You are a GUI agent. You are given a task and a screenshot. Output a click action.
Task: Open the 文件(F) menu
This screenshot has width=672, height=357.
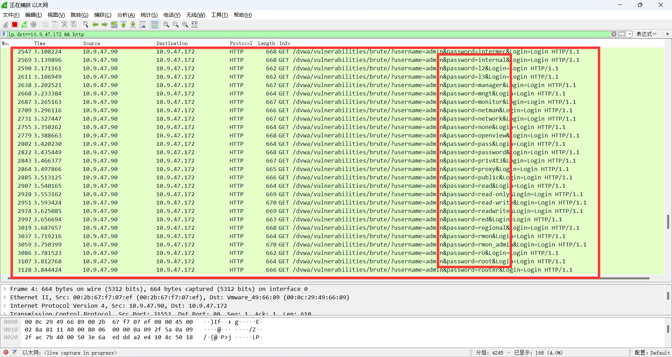click(11, 15)
